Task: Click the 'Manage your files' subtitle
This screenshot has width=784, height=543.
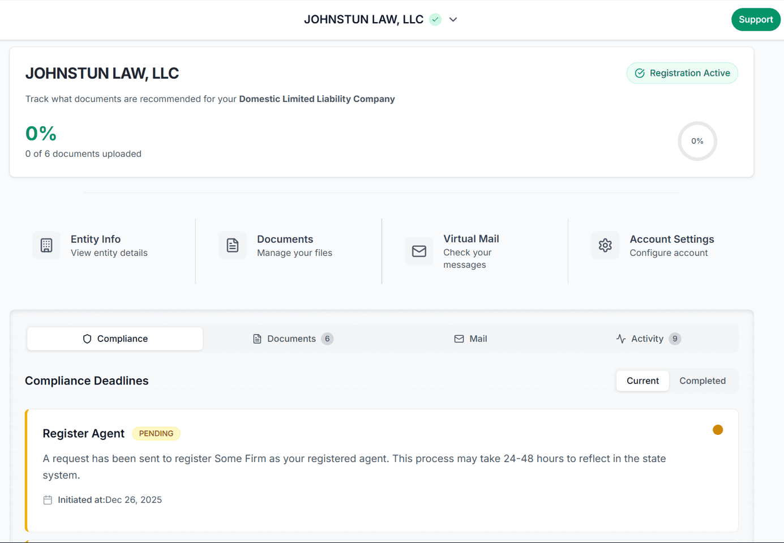Action: coord(294,253)
